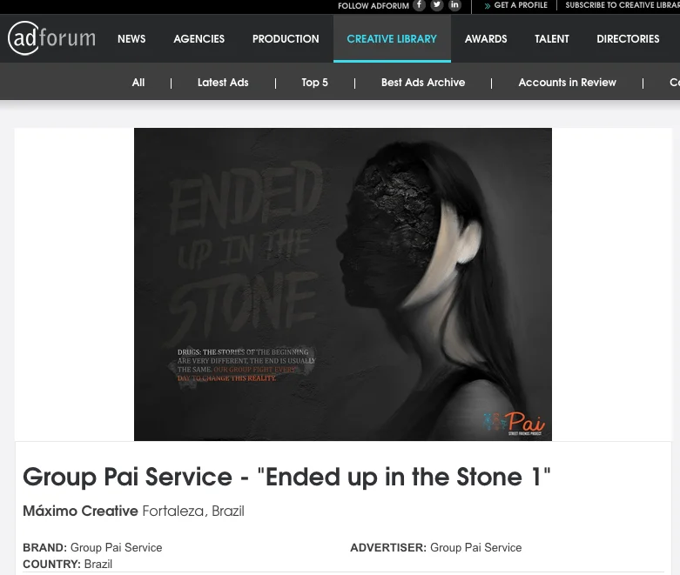Open the Awards menu item

(x=486, y=39)
